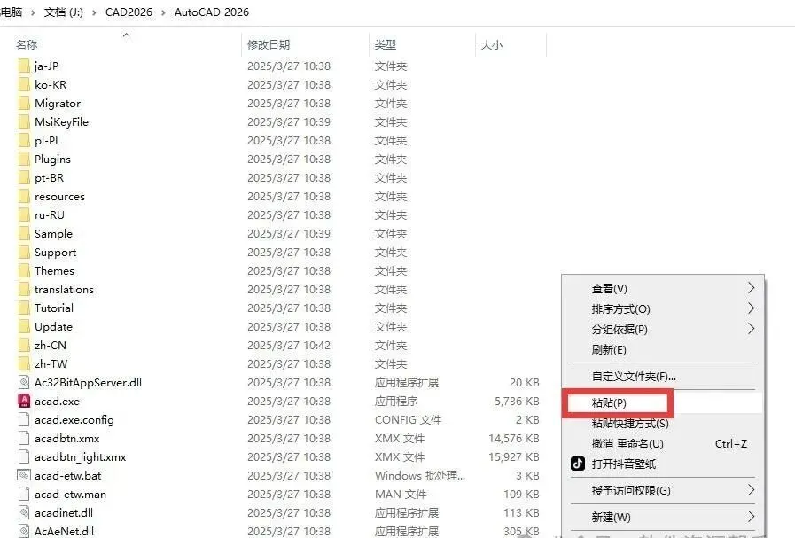
Task: Click the sort arrow above 名称 column
Action: tap(126, 35)
